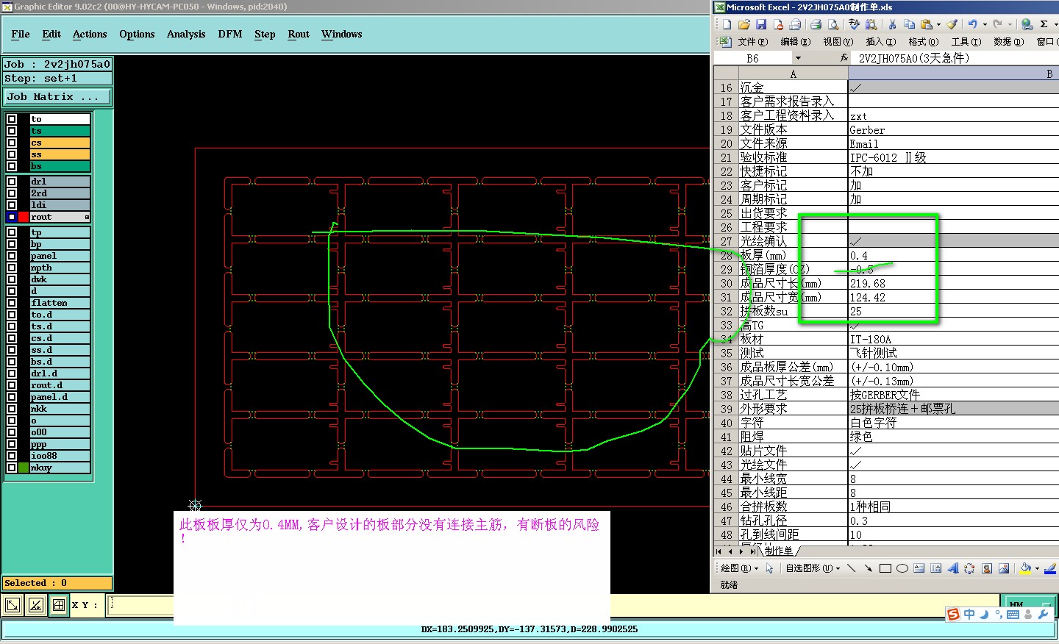Click the Job Matrix button
The height and width of the screenshot is (644, 1059).
57,97
